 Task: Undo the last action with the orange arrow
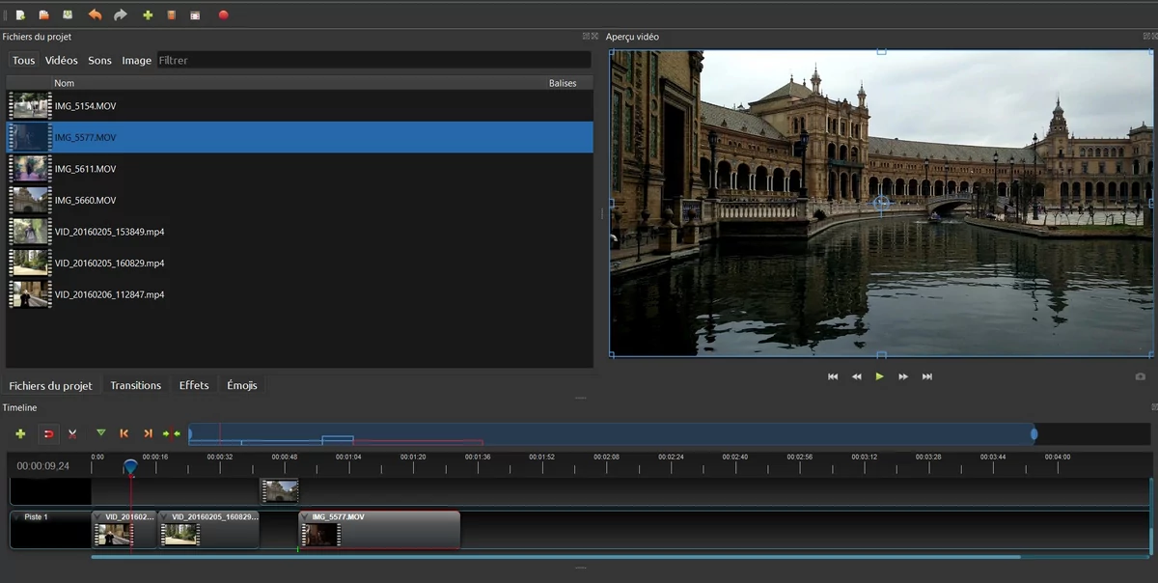(95, 15)
